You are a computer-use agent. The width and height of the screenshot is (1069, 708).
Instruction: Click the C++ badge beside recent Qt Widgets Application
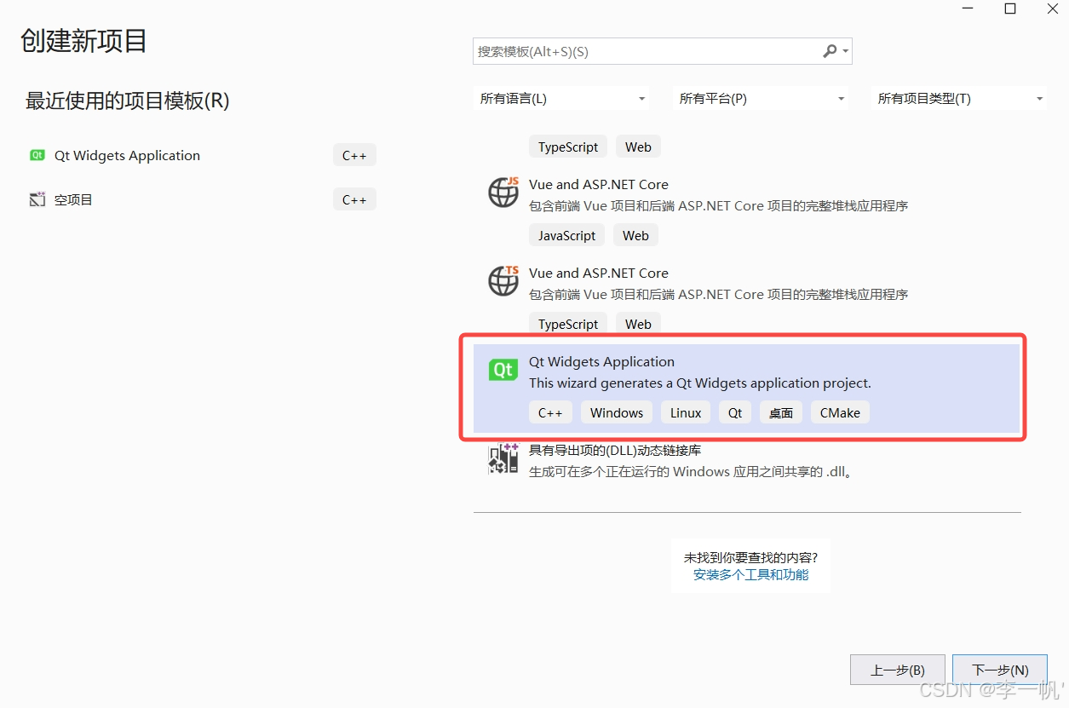coord(354,155)
